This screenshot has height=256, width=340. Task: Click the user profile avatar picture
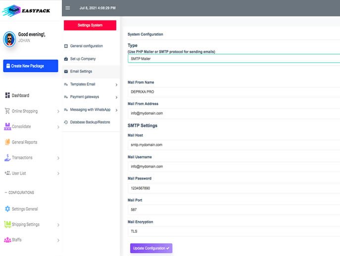(x=9, y=39)
